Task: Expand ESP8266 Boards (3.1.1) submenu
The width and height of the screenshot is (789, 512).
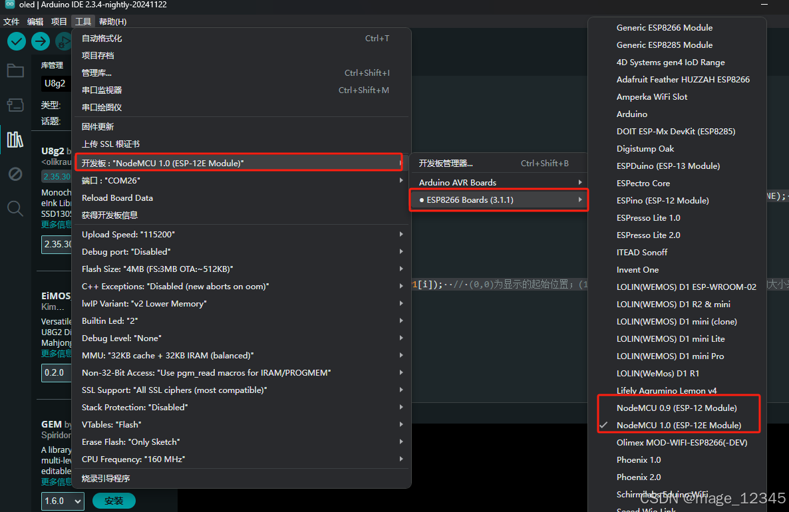Action: coord(499,199)
